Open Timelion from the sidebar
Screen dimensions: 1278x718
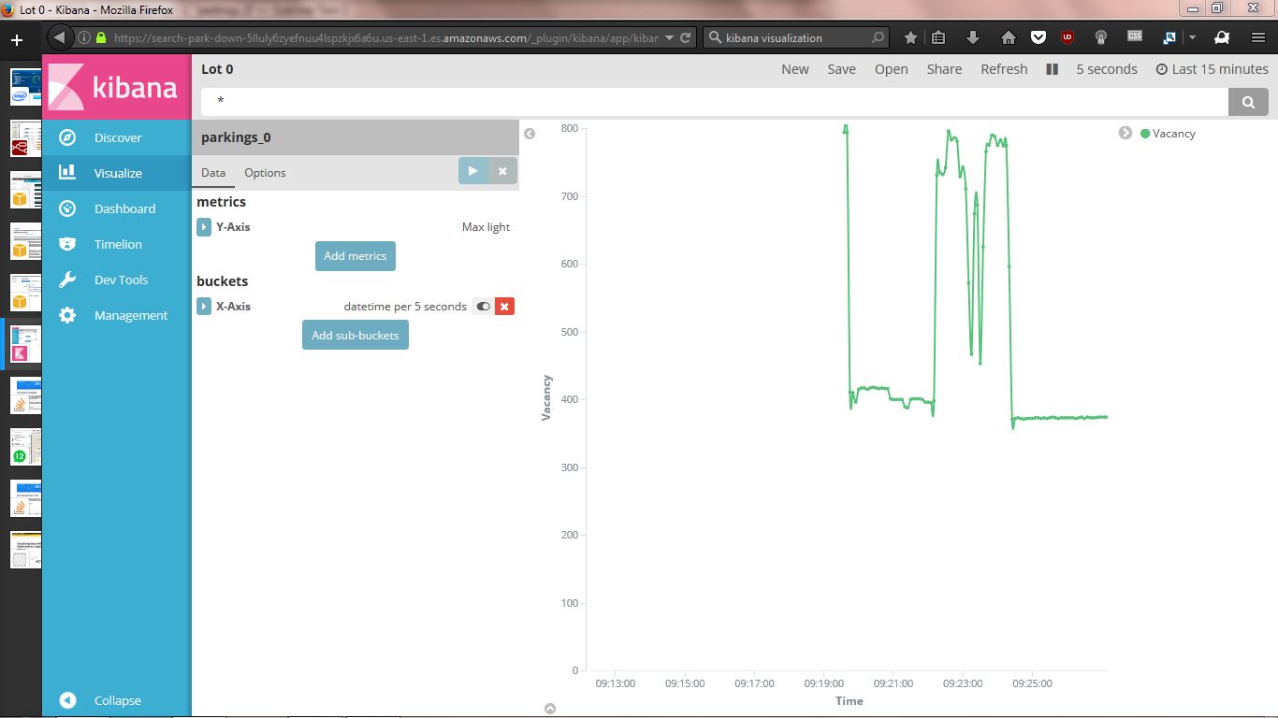tap(117, 244)
